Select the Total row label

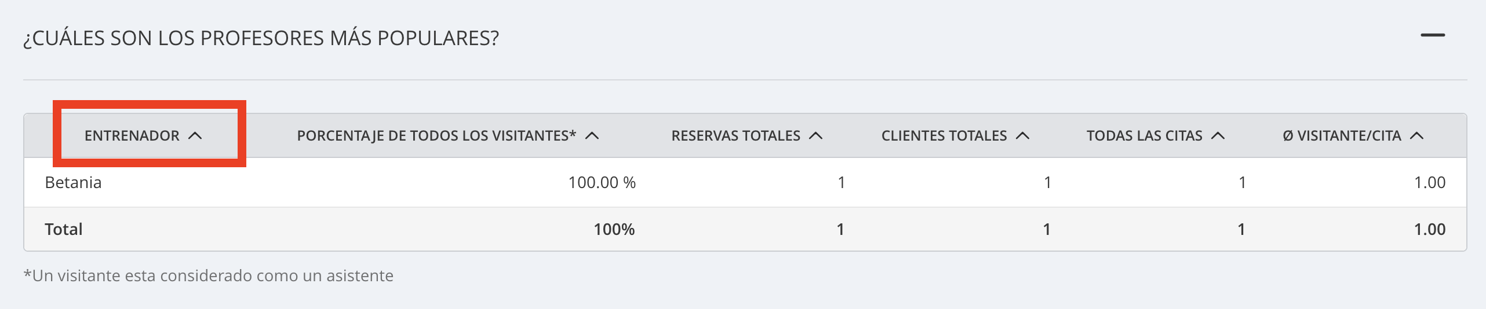64,229
